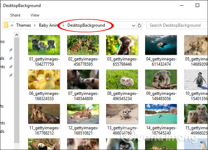Click file name 09_gettyimages-149485056

tap(161, 96)
